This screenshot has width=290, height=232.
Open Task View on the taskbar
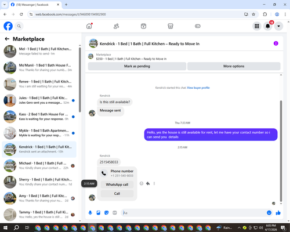pyautogui.click(x=27, y=228)
